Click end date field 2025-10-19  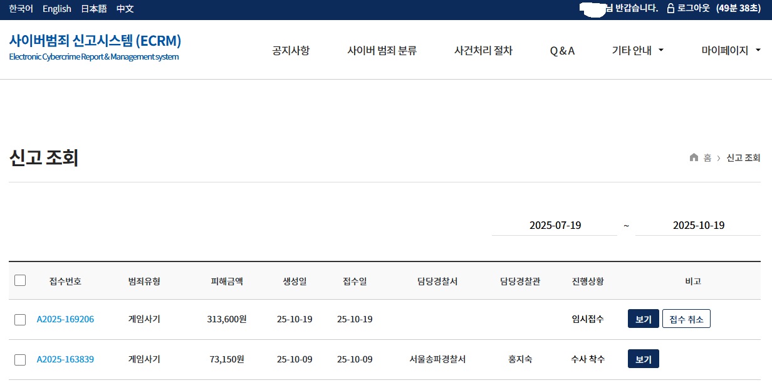pos(698,226)
